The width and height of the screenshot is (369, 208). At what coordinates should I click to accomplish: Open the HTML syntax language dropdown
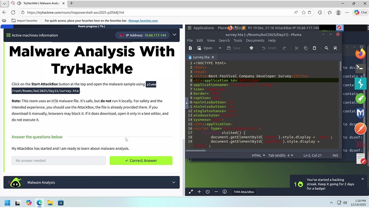258,155
